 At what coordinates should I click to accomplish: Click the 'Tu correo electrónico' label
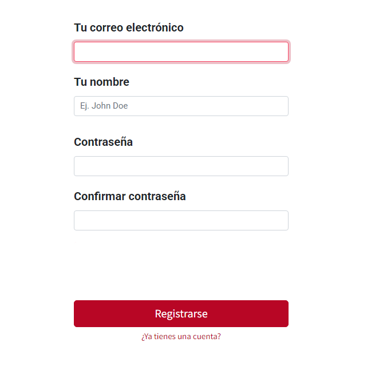pyautogui.click(x=129, y=27)
